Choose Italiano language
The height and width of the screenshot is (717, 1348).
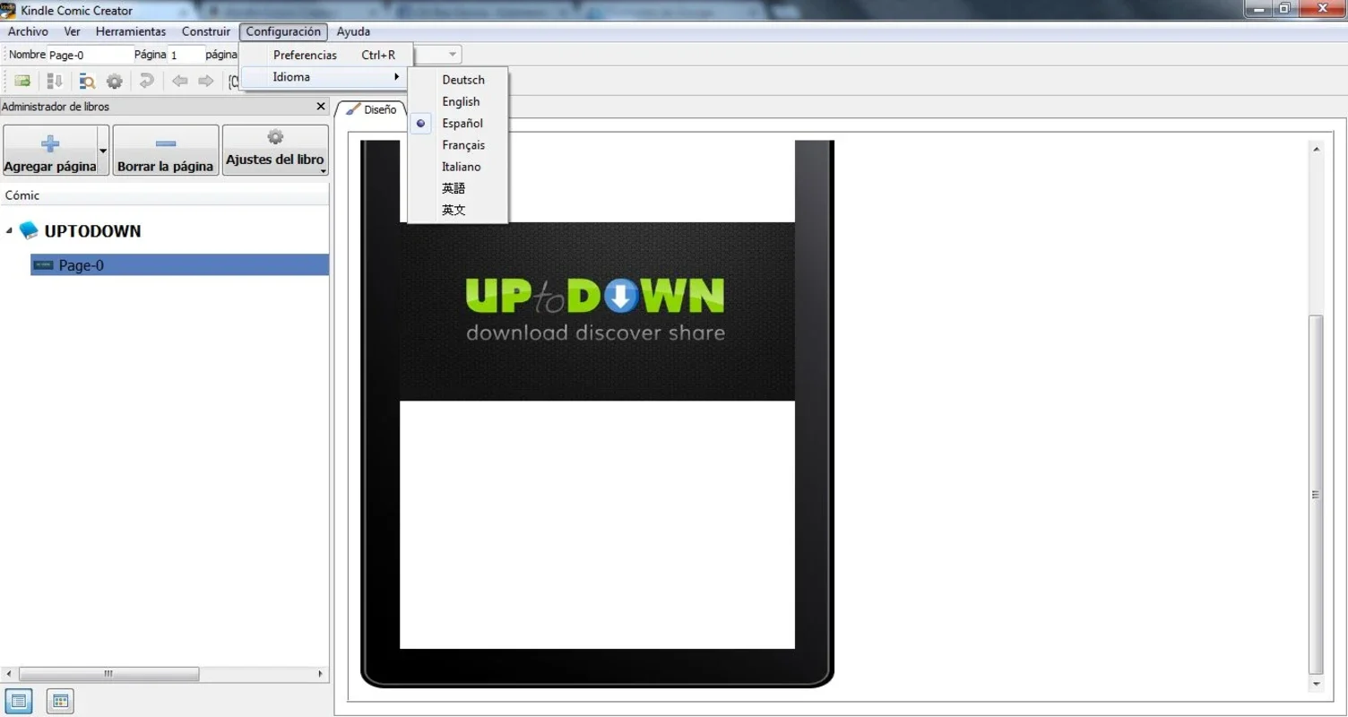point(462,167)
